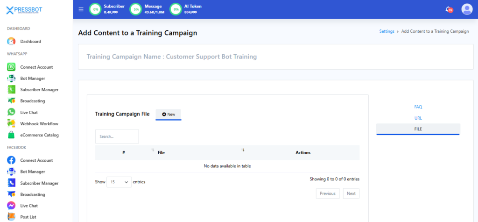Click the WhatsApp Connect Account icon
The image size is (478, 222).
(x=12, y=67)
